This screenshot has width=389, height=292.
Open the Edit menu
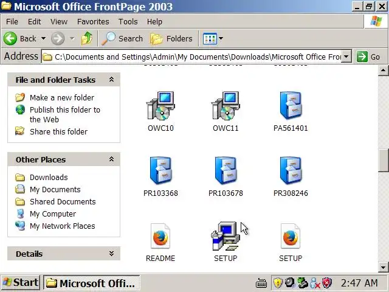coord(34,22)
